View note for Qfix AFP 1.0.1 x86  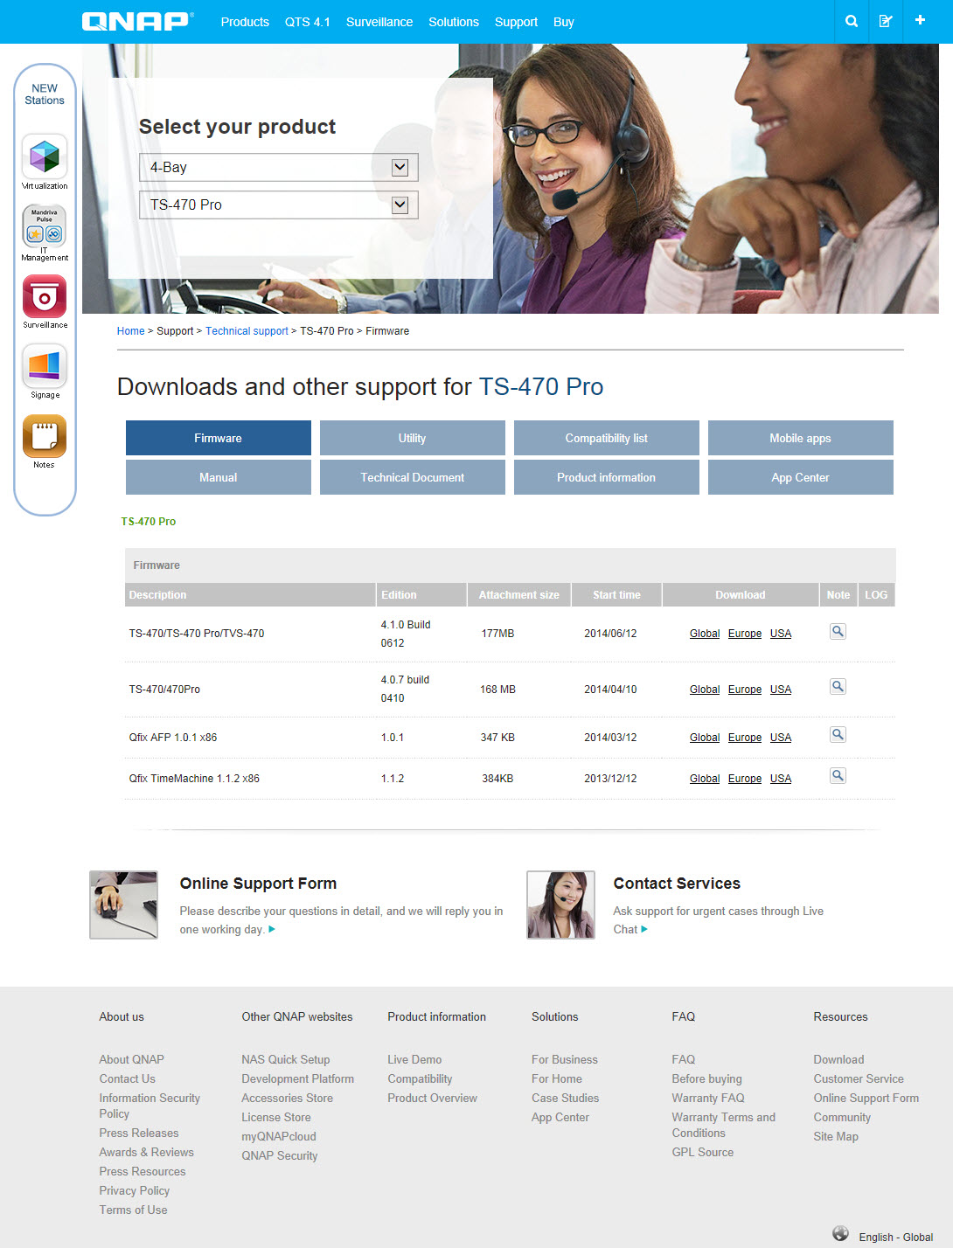coord(838,735)
